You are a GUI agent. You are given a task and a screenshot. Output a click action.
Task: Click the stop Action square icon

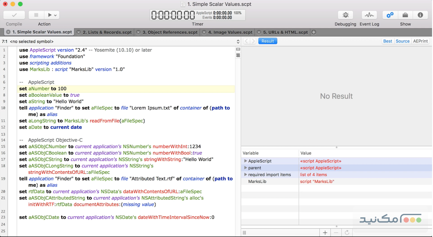click(36, 15)
